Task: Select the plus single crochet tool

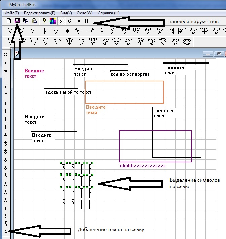Action: click(5, 87)
